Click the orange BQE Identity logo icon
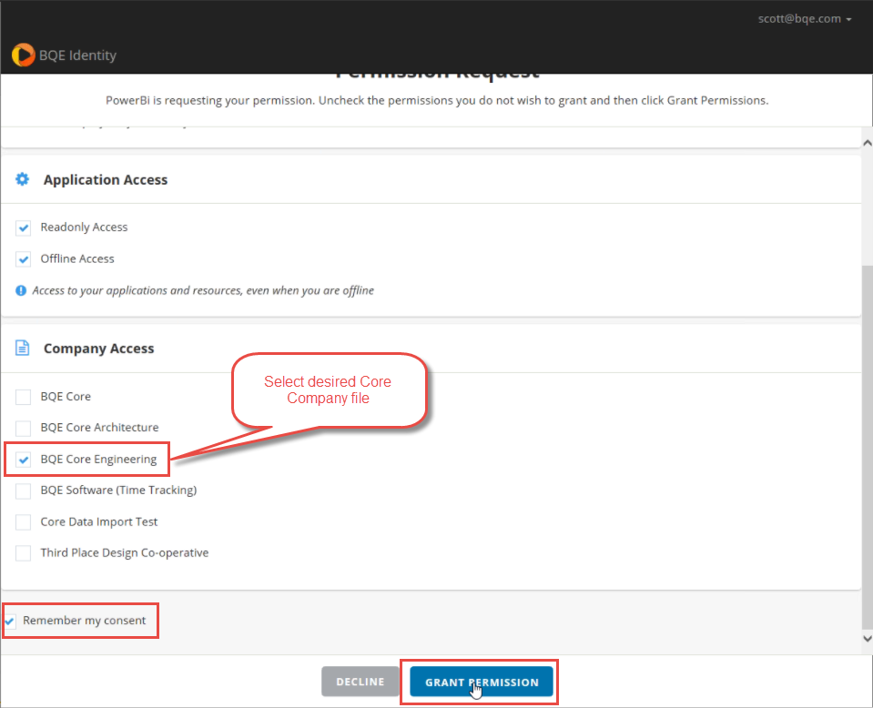This screenshot has height=708, width=873. pyautogui.click(x=23, y=55)
